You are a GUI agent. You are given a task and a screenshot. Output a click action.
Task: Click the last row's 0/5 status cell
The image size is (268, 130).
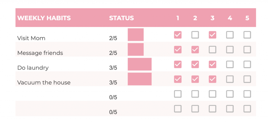click(x=113, y=112)
